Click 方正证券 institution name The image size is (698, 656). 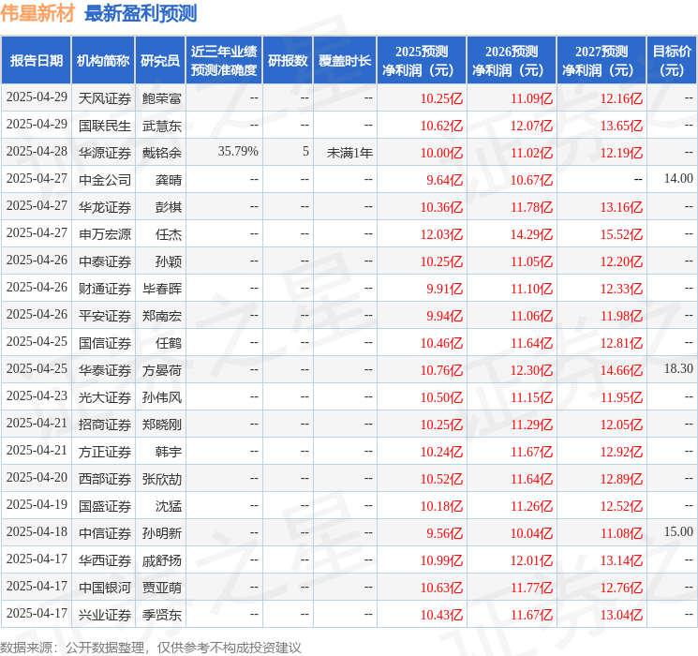pyautogui.click(x=105, y=452)
